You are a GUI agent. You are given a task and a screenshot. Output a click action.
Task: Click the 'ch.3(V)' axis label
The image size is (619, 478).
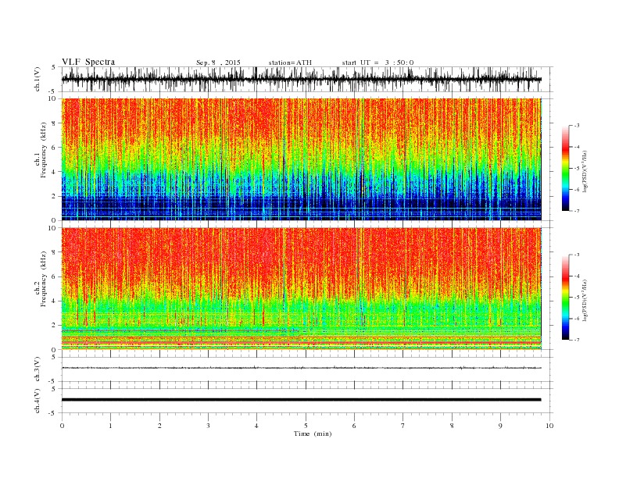pos(38,369)
